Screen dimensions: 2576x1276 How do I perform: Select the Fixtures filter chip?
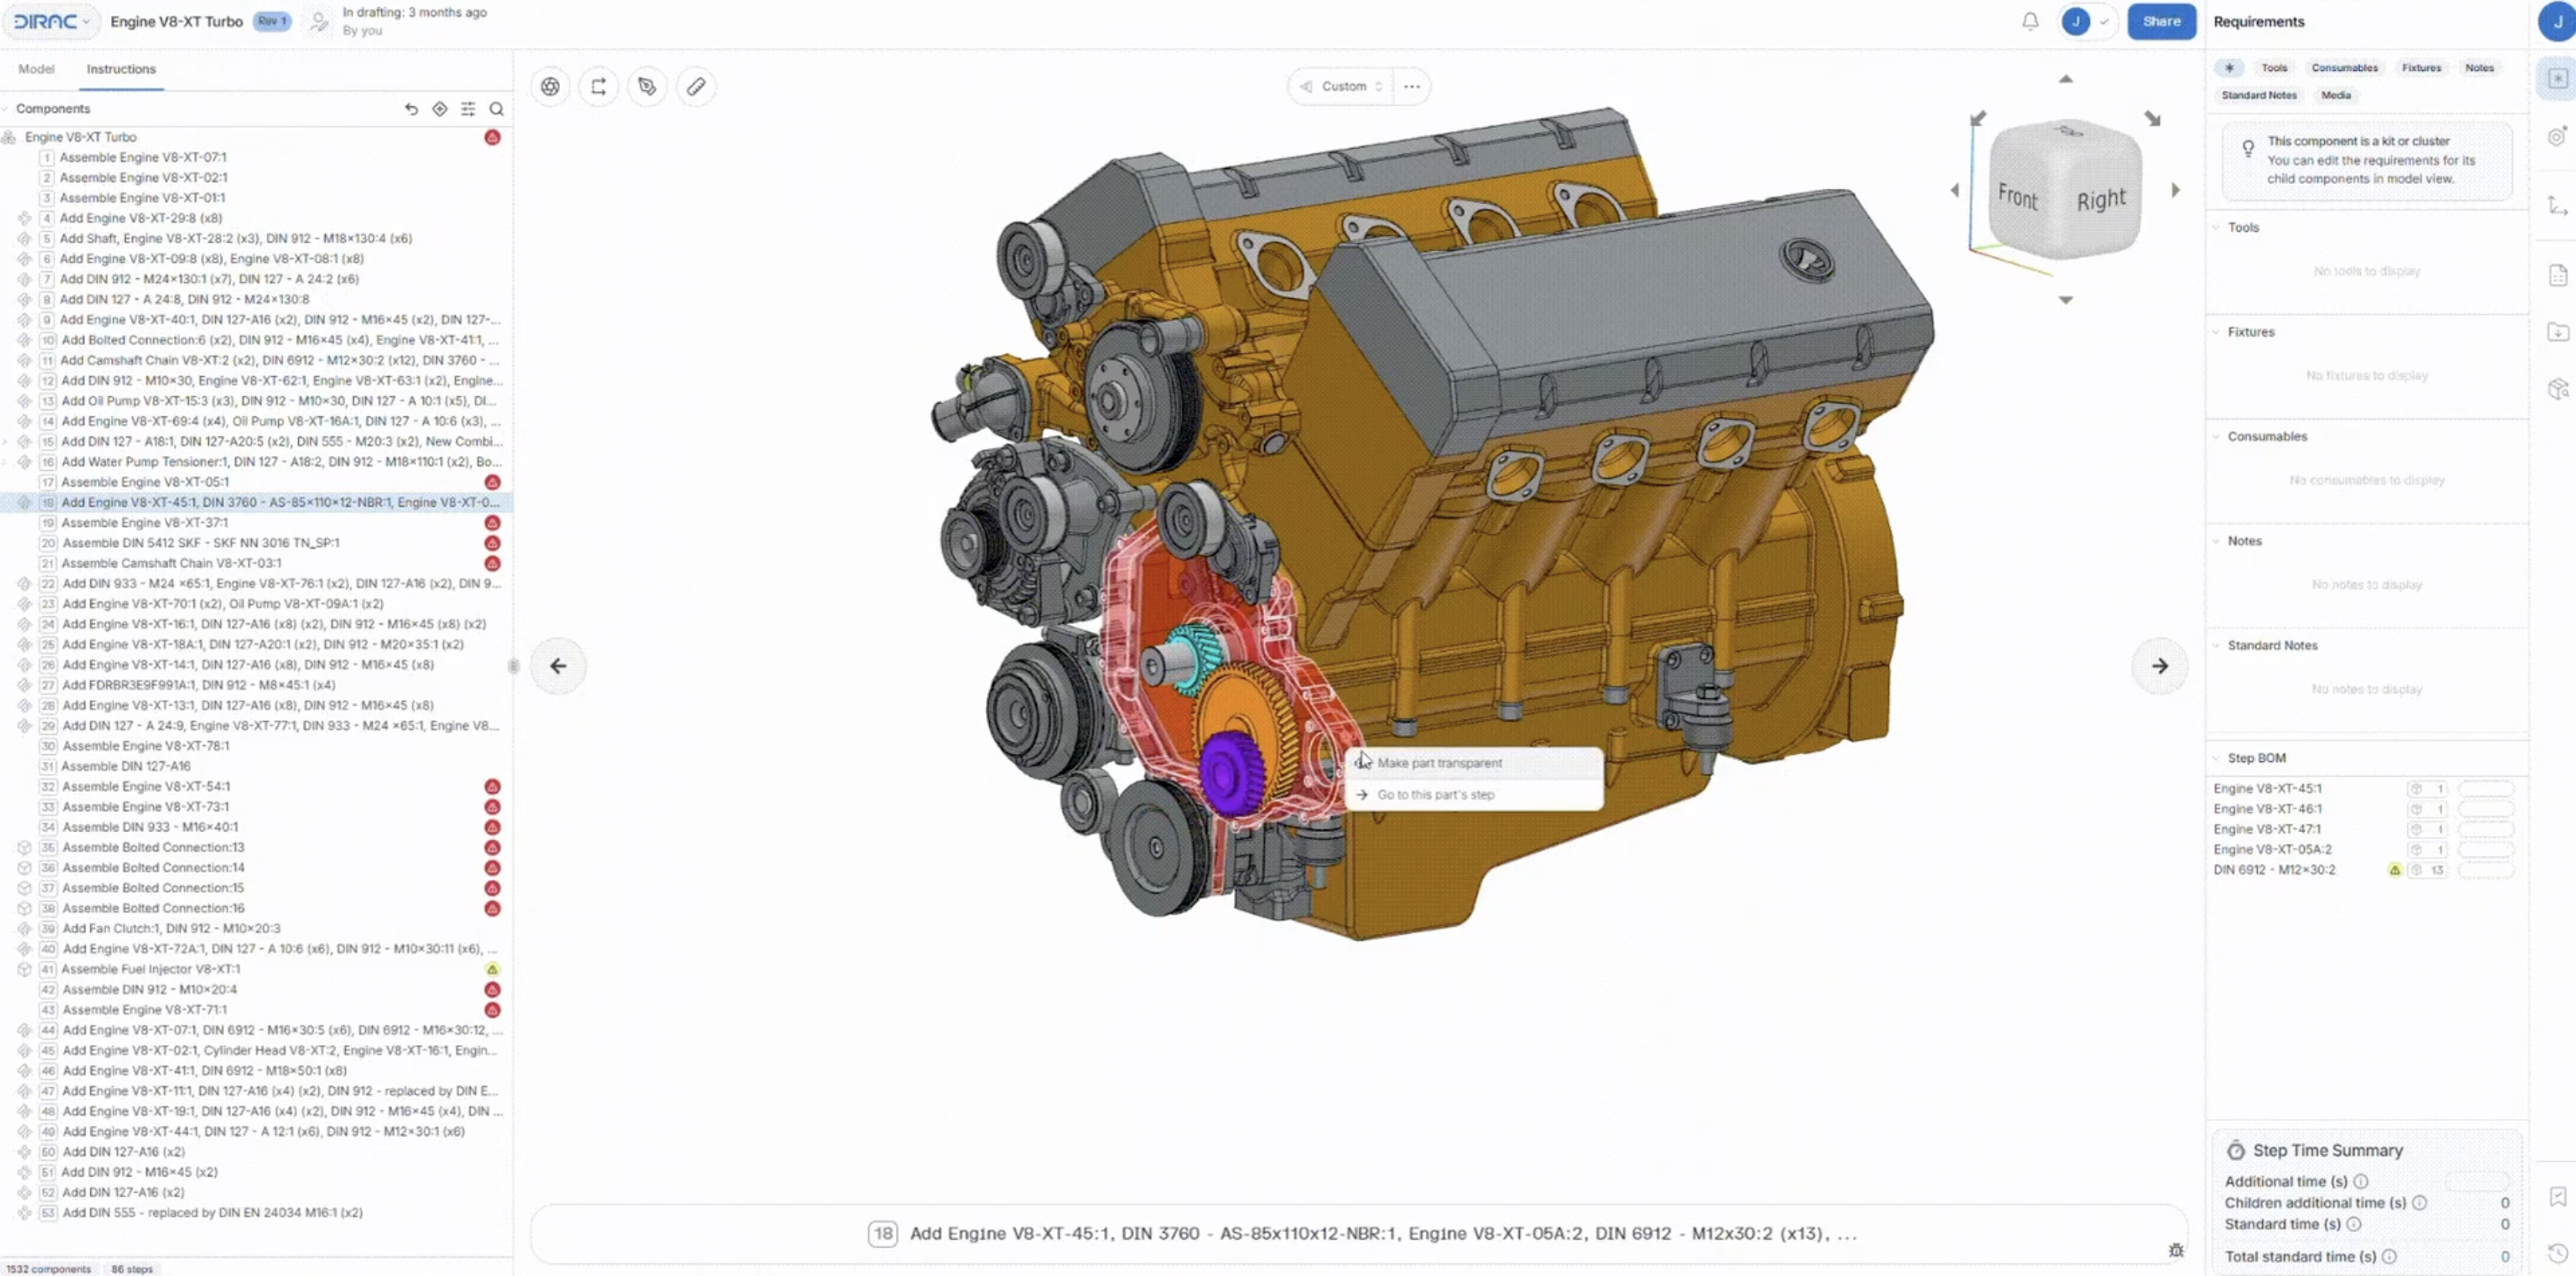point(2421,68)
